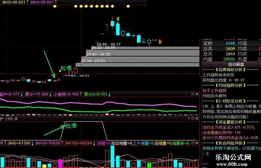Select the magenta volume bar
261x168 pixels.
60,163
